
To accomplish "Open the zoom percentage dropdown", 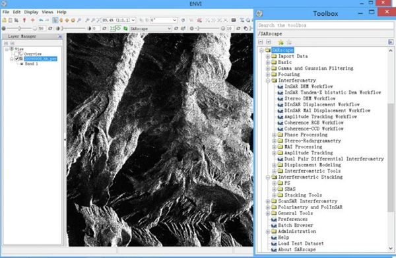I will point(133,20).
